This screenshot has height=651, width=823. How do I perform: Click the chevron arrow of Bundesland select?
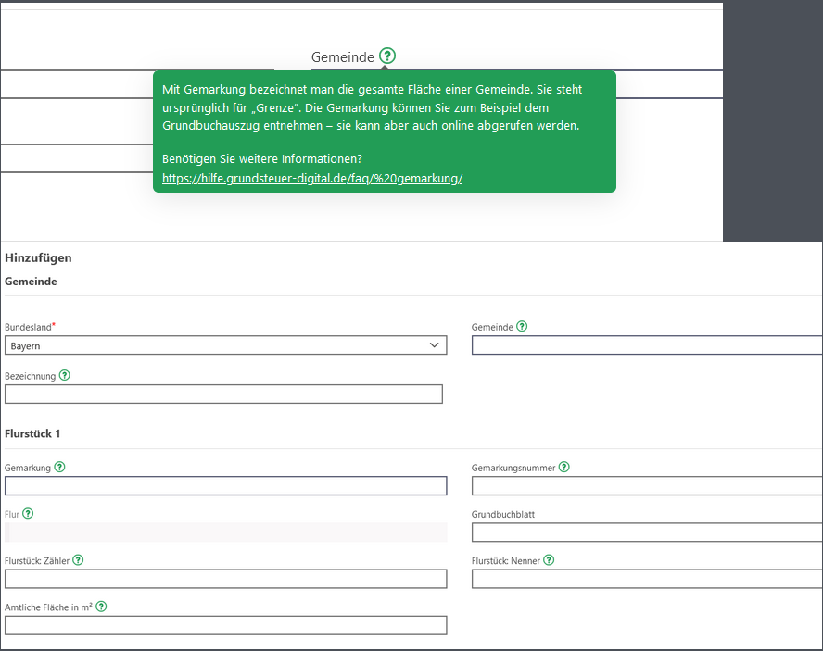(x=434, y=345)
